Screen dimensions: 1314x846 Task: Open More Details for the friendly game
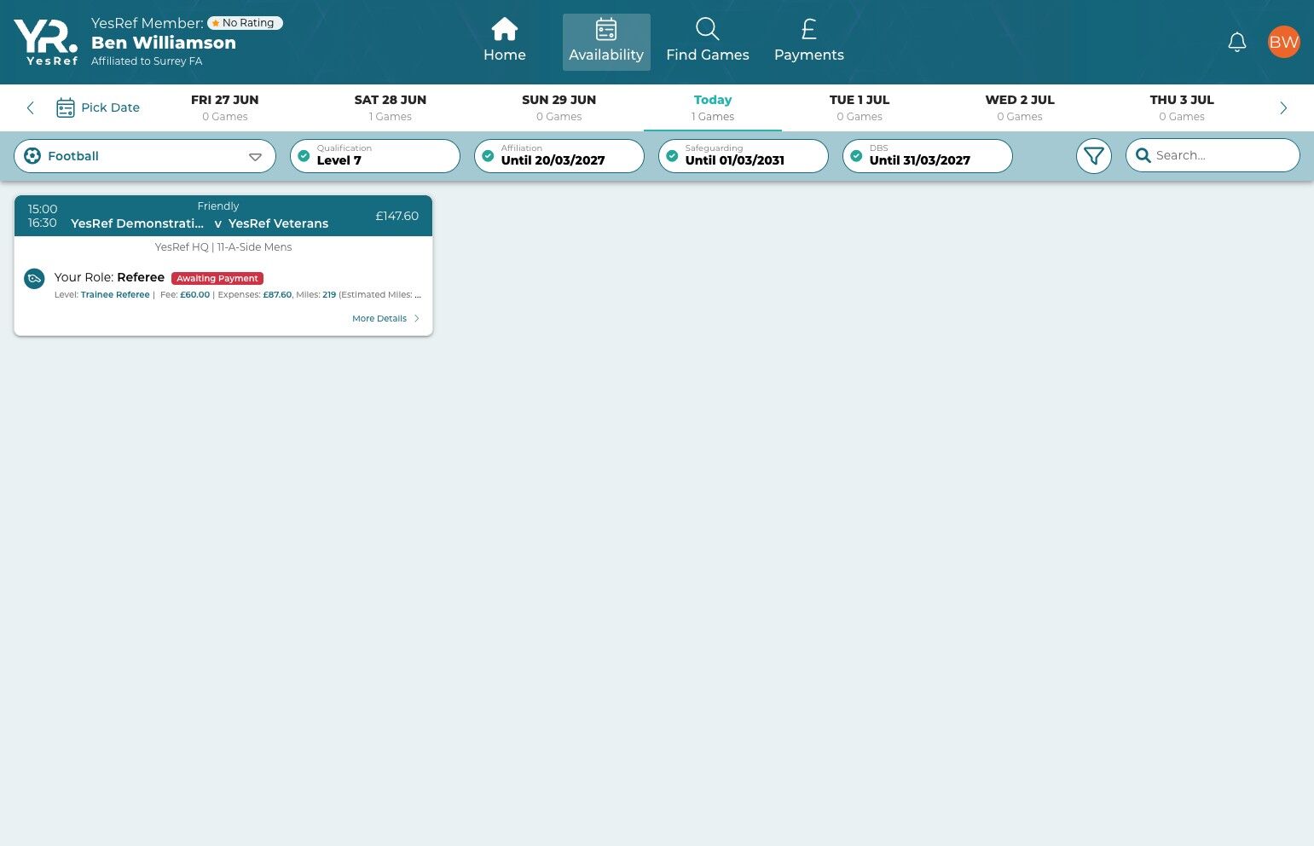point(386,319)
